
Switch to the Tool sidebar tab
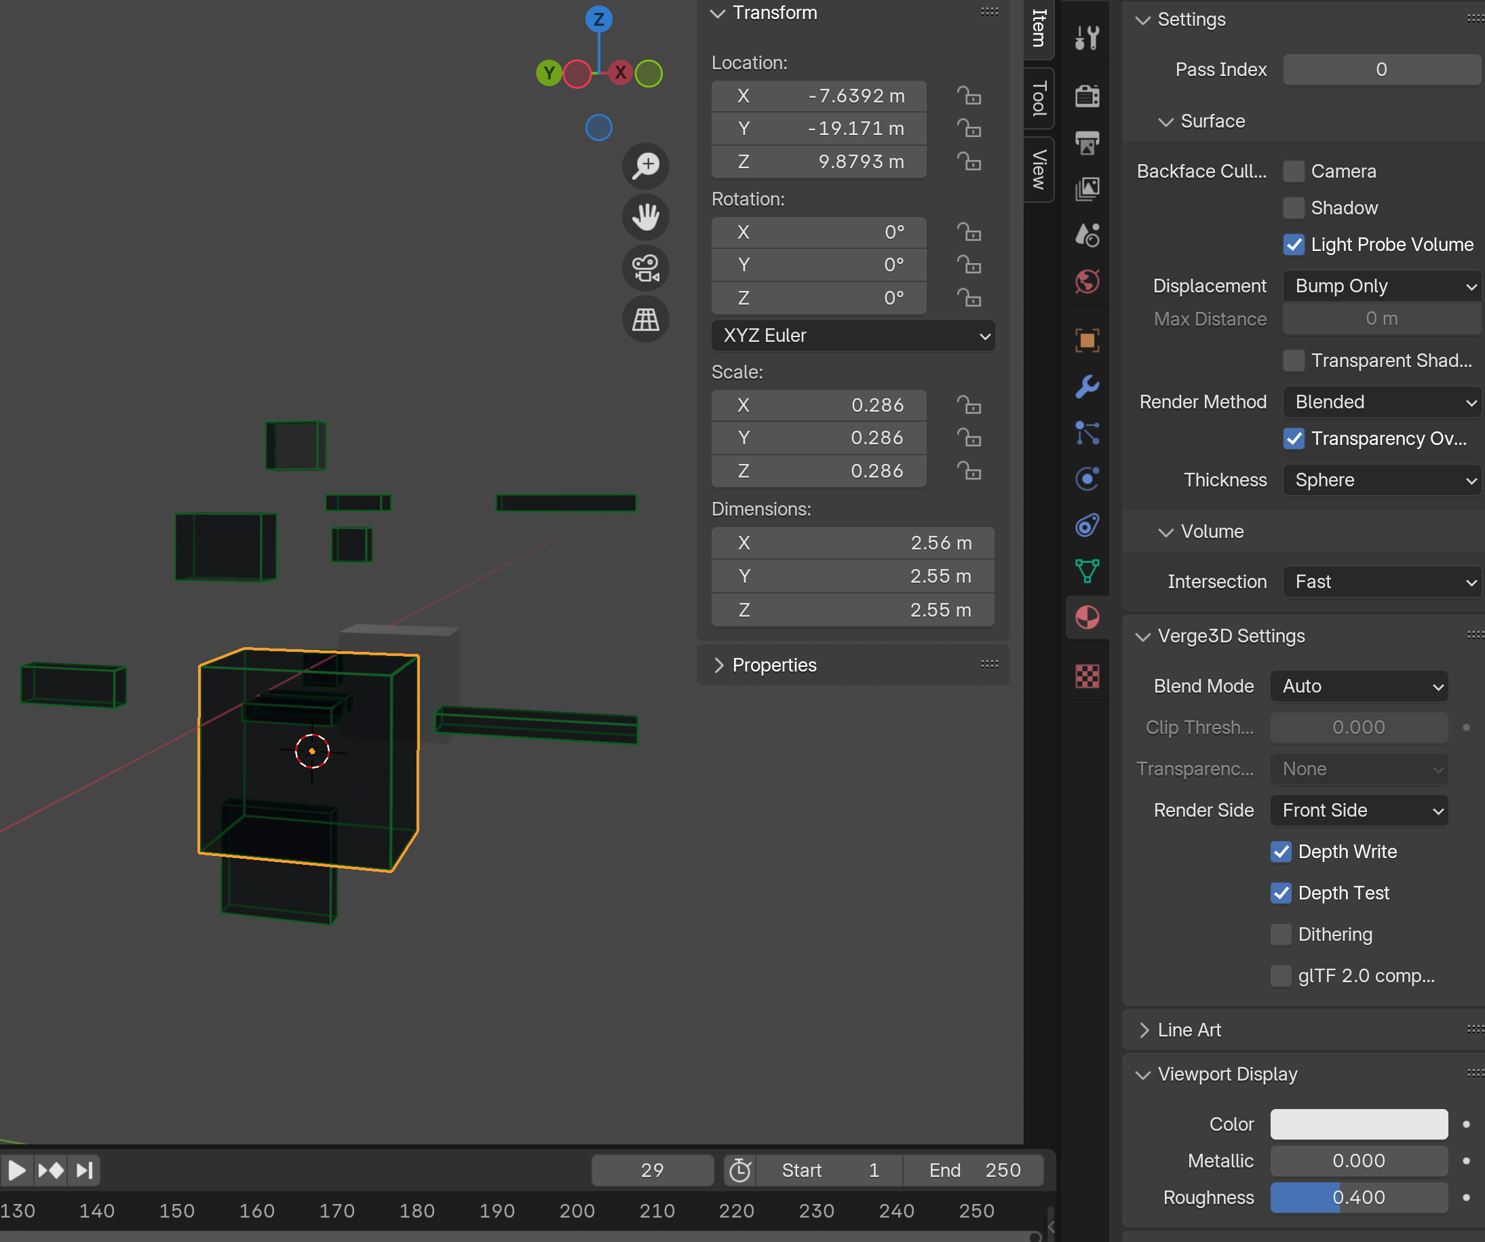1039,98
